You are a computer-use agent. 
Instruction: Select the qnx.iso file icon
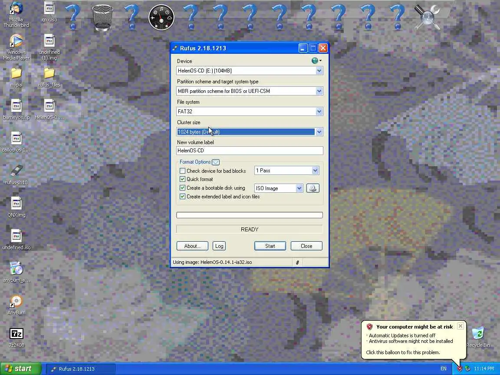point(49,12)
